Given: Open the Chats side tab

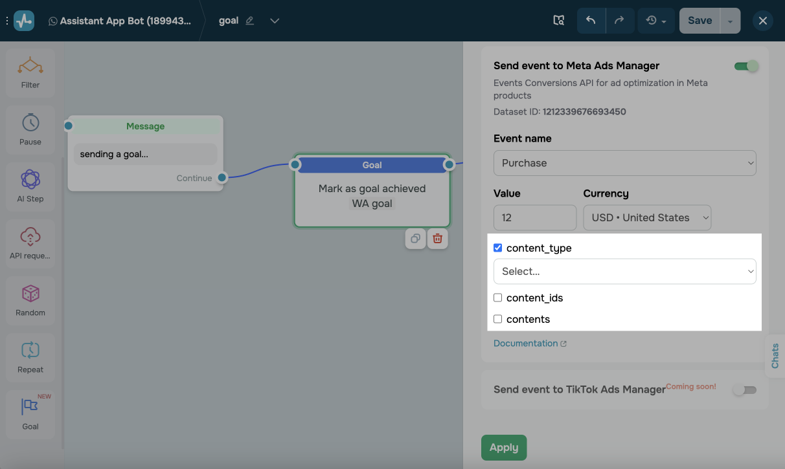Looking at the screenshot, I should point(775,356).
